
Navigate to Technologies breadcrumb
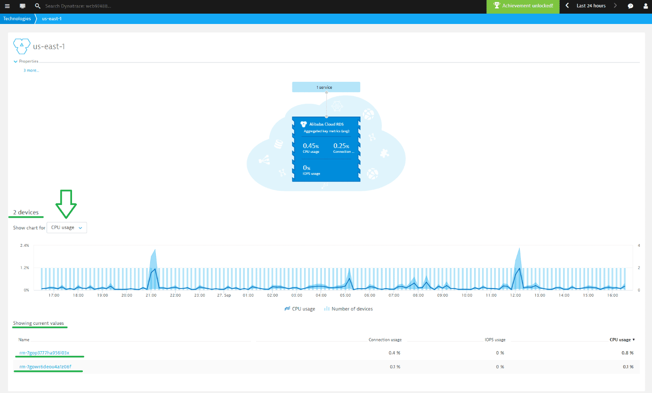[x=17, y=18]
